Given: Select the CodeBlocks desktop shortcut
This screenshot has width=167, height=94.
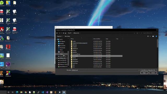Looking at the screenshot, I should pyautogui.click(x=8, y=74).
